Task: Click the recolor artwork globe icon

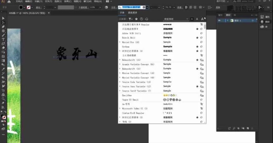Action: (106, 7)
